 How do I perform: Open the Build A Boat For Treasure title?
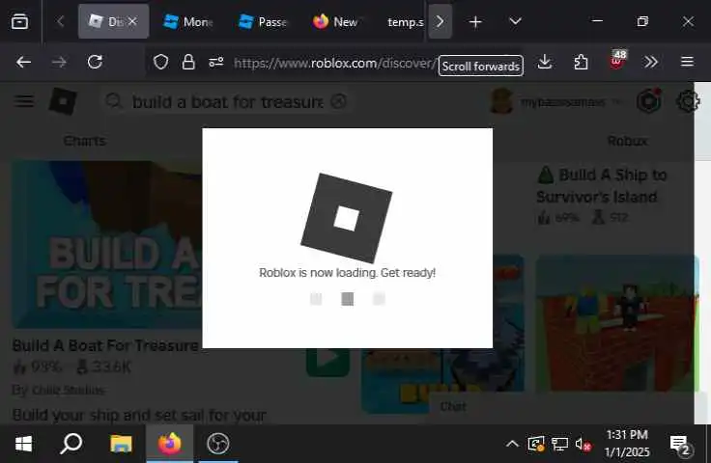(x=105, y=345)
